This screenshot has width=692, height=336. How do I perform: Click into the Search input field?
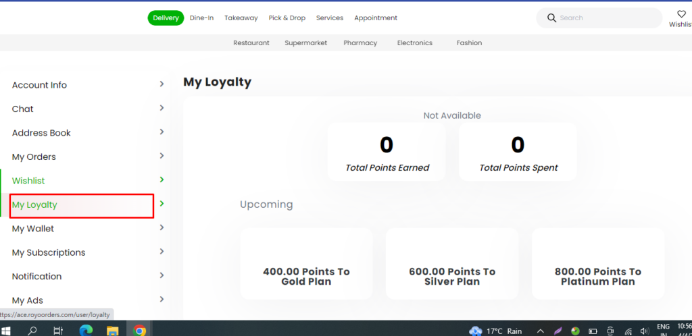point(605,18)
